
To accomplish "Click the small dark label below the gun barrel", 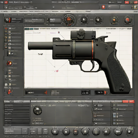I will (40, 54).
